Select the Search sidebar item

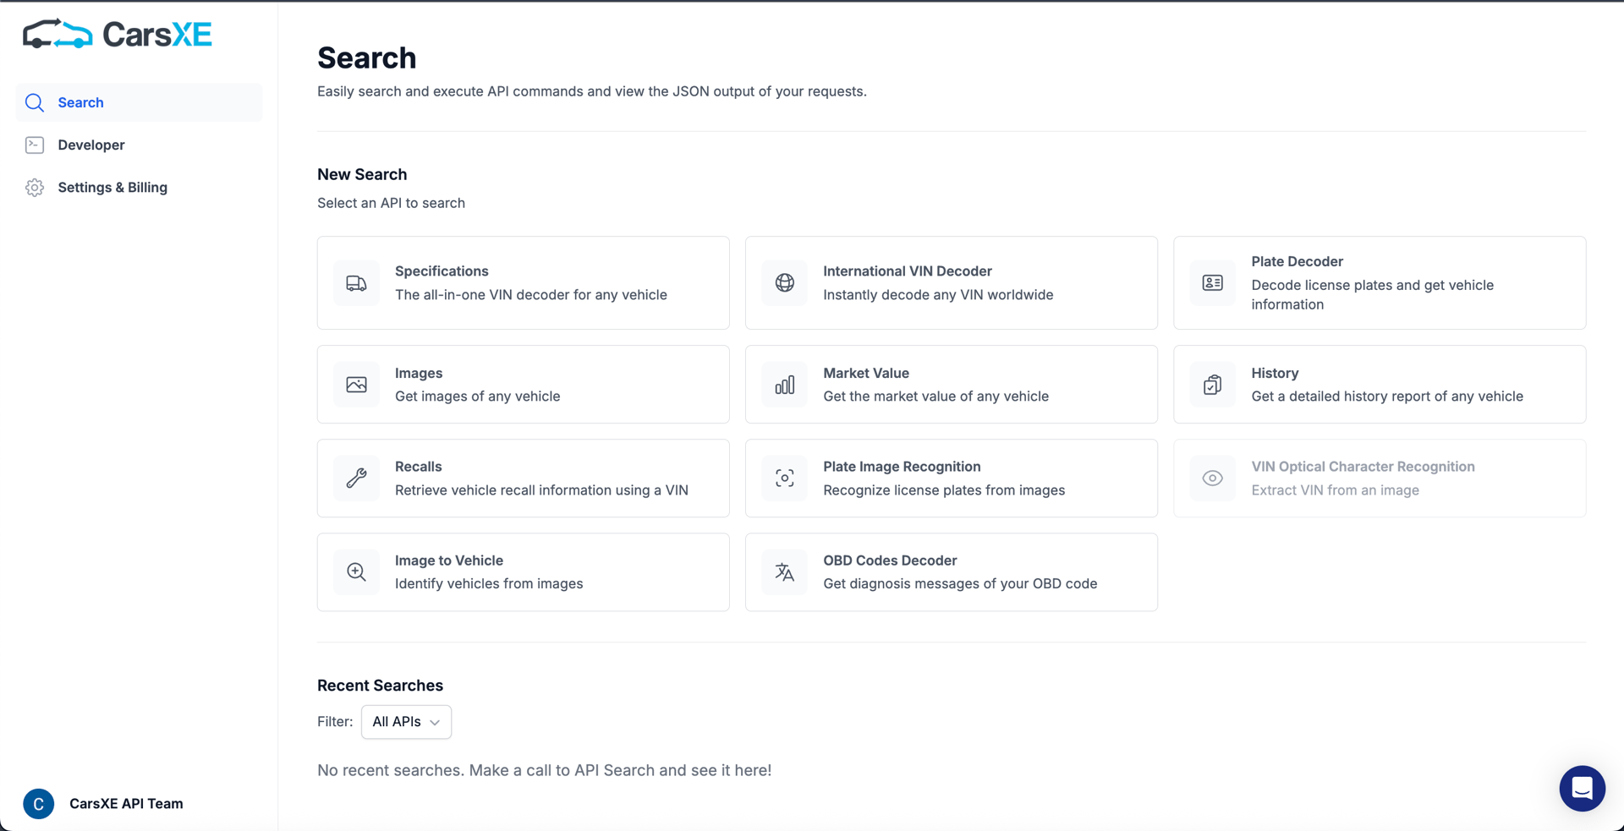[80, 102]
